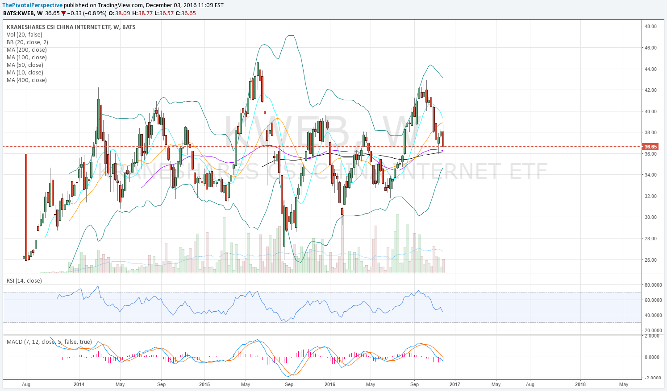
Task: Click the 30.00 price axis label
Action: pyautogui.click(x=650, y=217)
